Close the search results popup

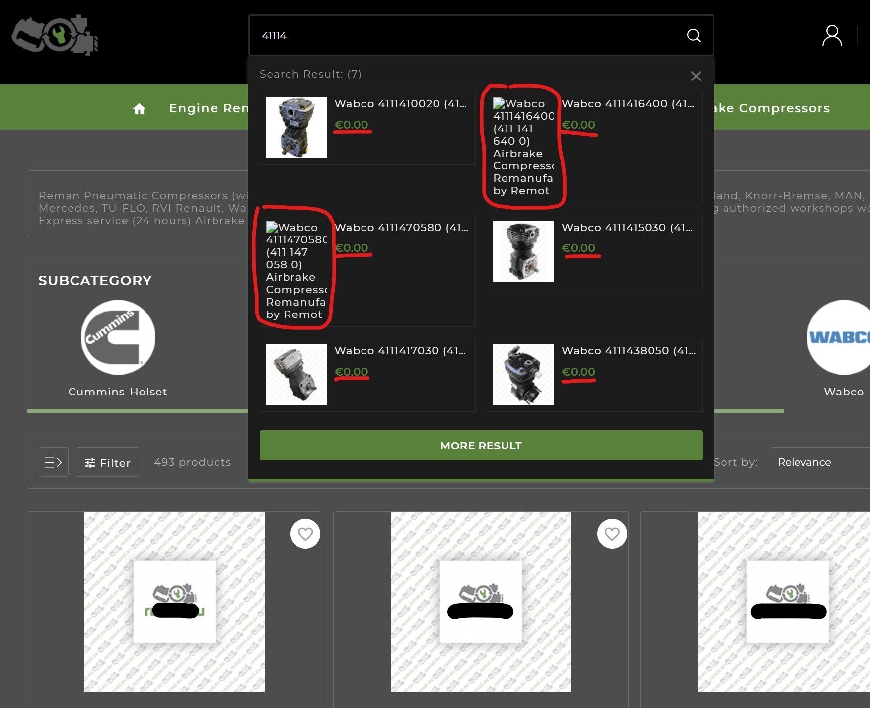(x=696, y=76)
